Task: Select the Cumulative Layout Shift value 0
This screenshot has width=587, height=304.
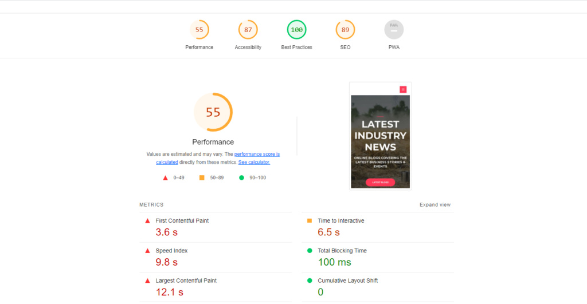Action: tap(320, 292)
